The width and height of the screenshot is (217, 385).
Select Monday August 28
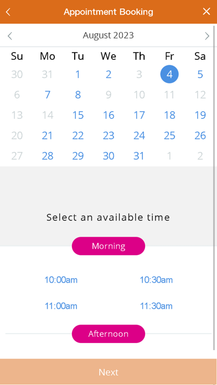pos(48,155)
